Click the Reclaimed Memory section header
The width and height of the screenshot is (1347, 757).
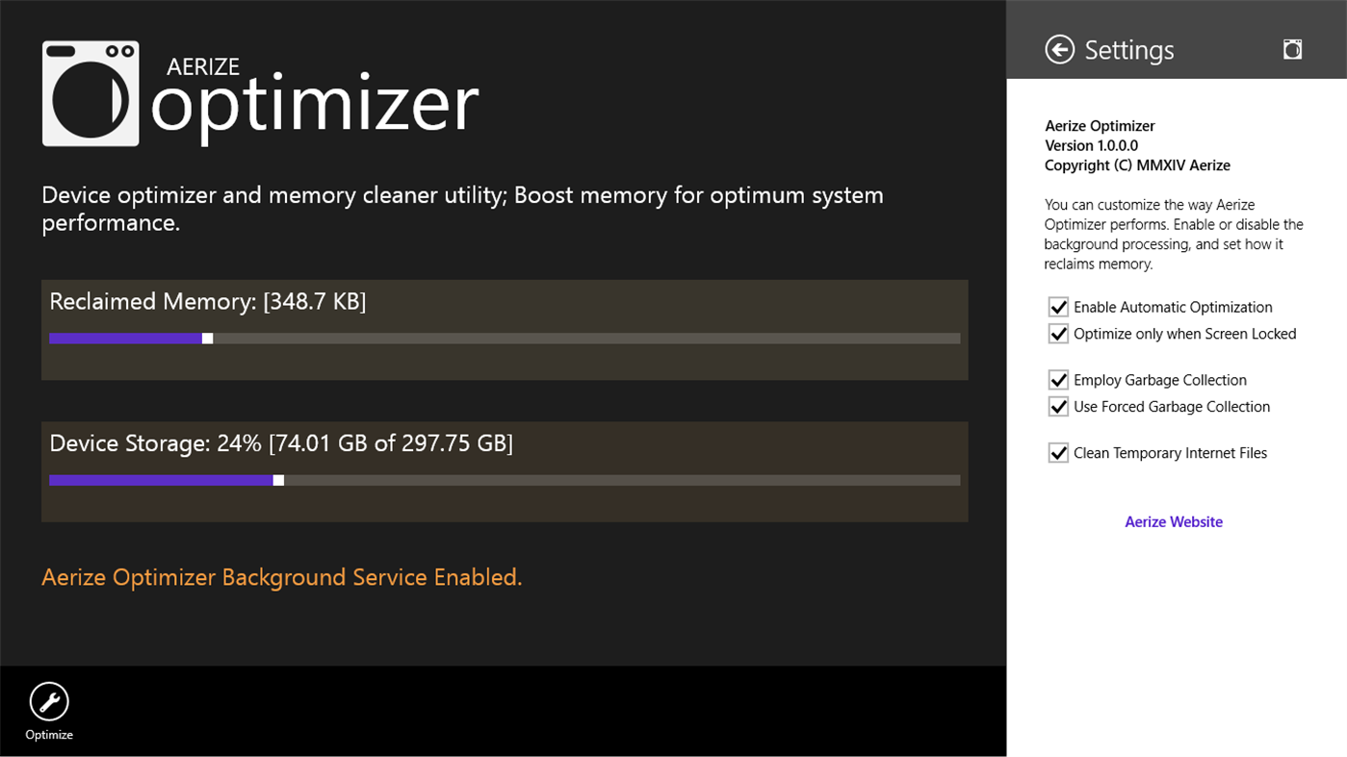pyautogui.click(x=207, y=301)
